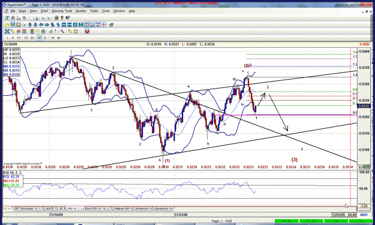Click the RSI 14, 7, 3 pane title
The height and width of the screenshot is (225, 375).
point(12,172)
